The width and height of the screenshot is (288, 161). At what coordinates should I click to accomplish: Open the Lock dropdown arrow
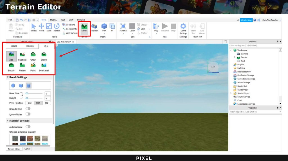149,29
